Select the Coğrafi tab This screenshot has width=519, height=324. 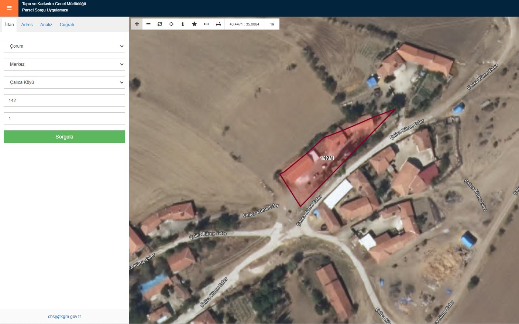[67, 25]
